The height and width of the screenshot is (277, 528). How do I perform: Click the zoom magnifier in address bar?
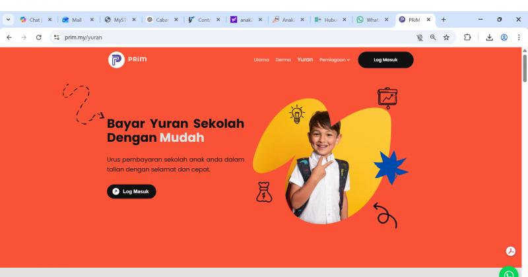(x=433, y=38)
